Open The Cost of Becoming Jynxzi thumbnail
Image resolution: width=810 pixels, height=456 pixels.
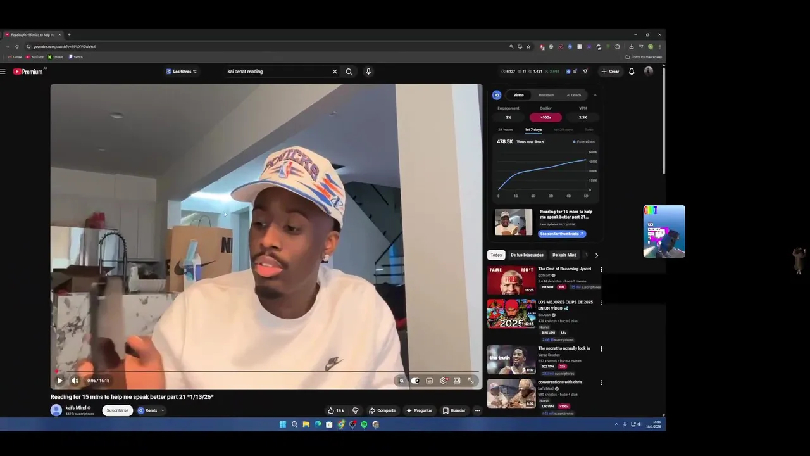pyautogui.click(x=511, y=280)
